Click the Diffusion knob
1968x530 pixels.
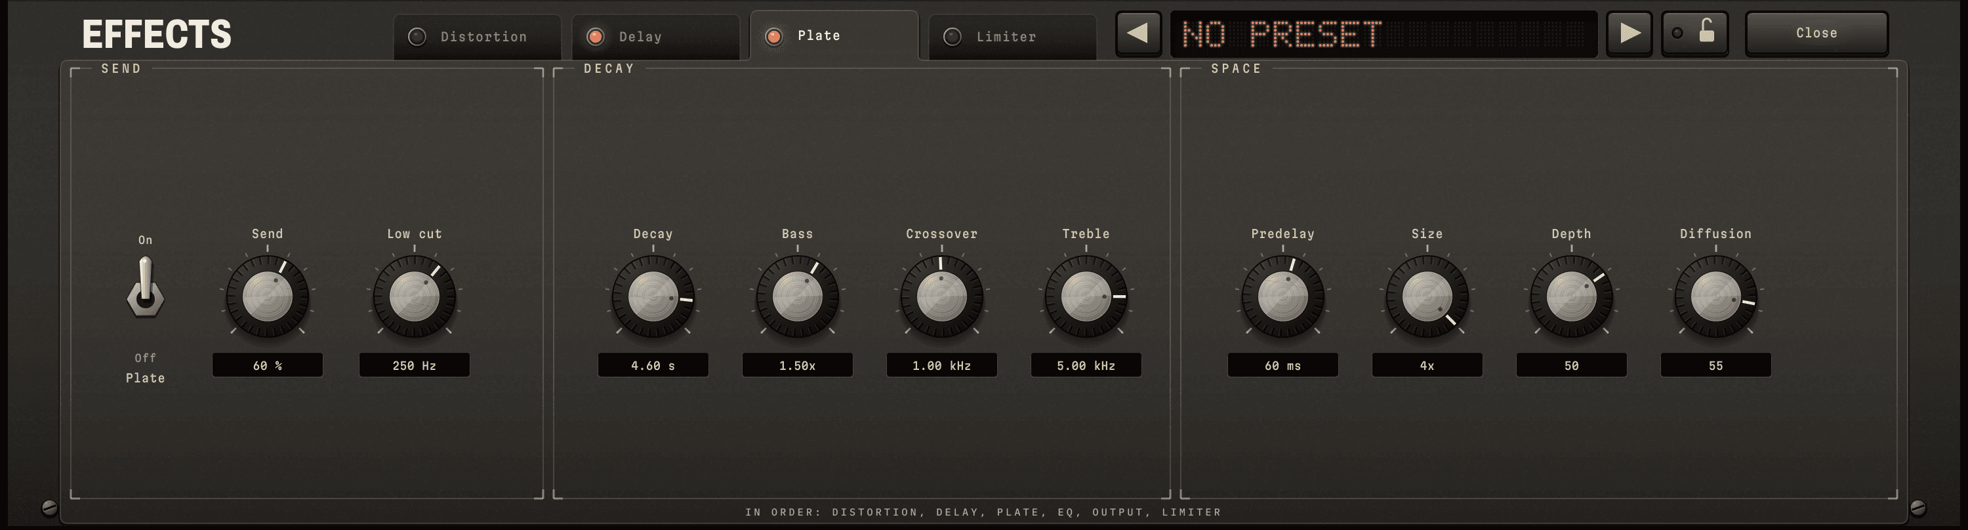[x=1716, y=297]
